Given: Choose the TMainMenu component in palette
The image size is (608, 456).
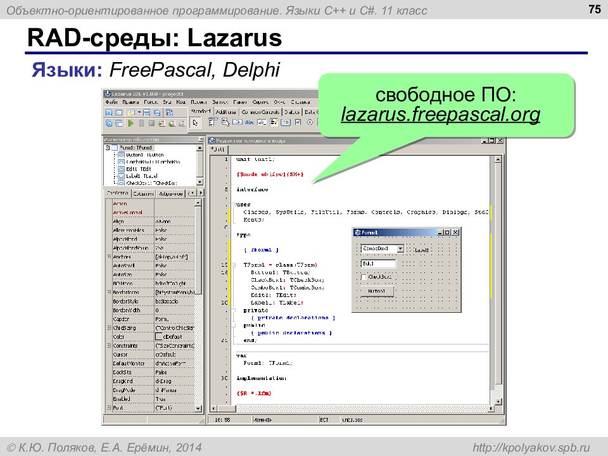Looking at the screenshot, I should coord(213,122).
